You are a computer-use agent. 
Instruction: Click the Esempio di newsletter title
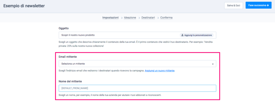point(24,6)
